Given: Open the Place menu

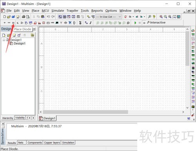Looking at the screenshot, I should click(x=35, y=11).
